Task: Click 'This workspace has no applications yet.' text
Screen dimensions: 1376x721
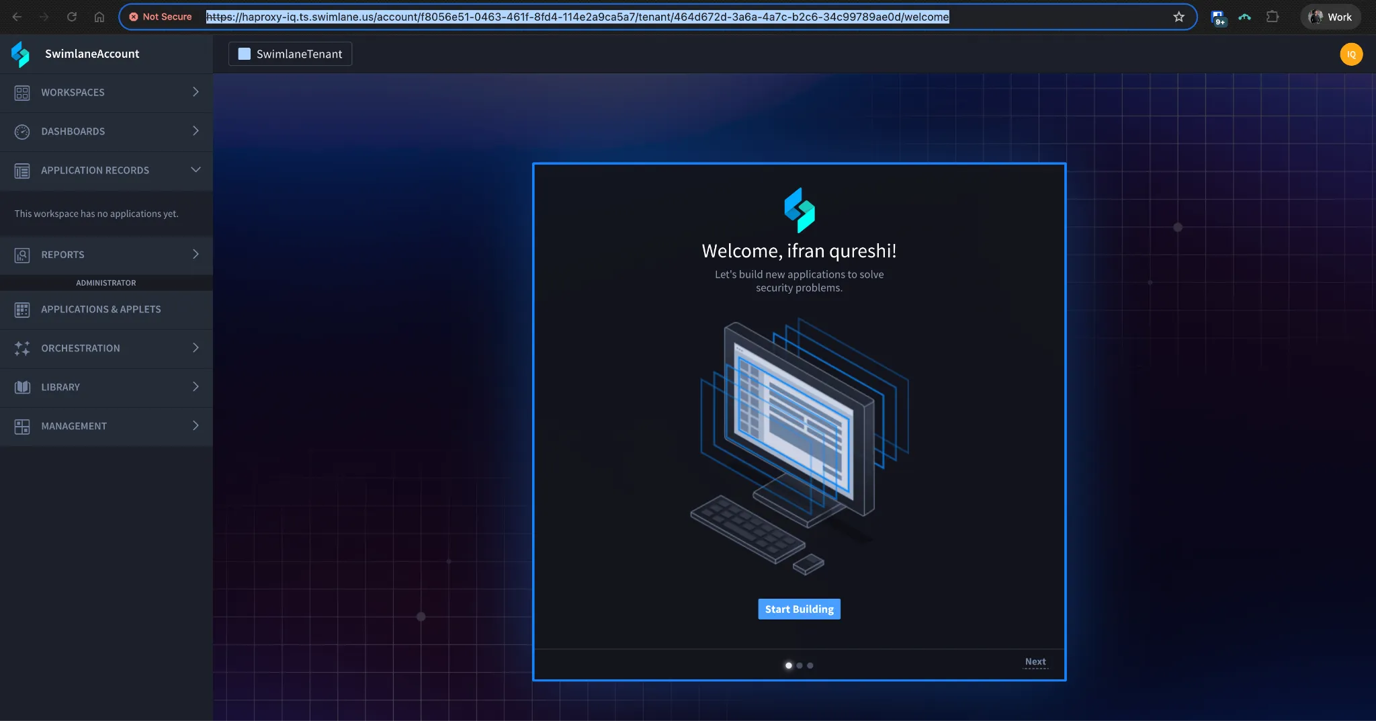Action: coord(97,214)
